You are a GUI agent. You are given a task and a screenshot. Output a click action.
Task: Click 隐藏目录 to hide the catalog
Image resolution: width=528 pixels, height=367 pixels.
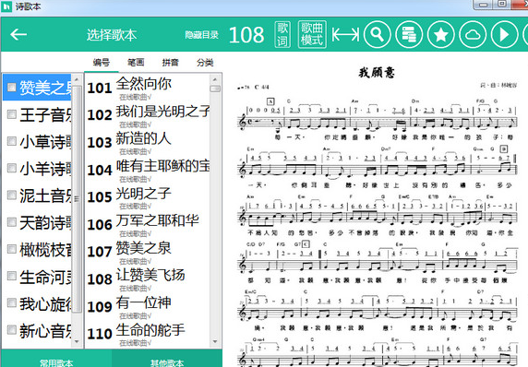[202, 35]
